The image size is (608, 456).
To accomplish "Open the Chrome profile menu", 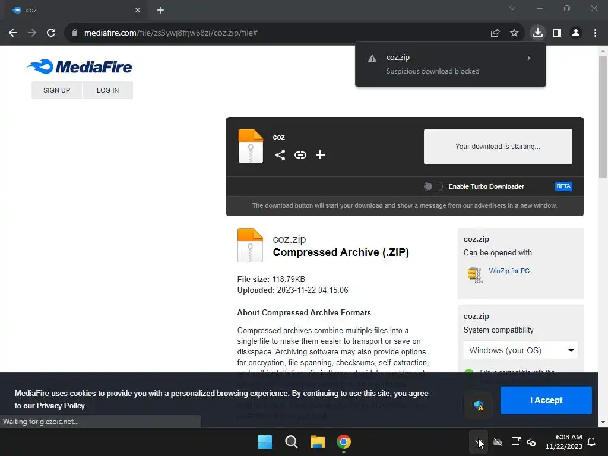I will tap(576, 33).
